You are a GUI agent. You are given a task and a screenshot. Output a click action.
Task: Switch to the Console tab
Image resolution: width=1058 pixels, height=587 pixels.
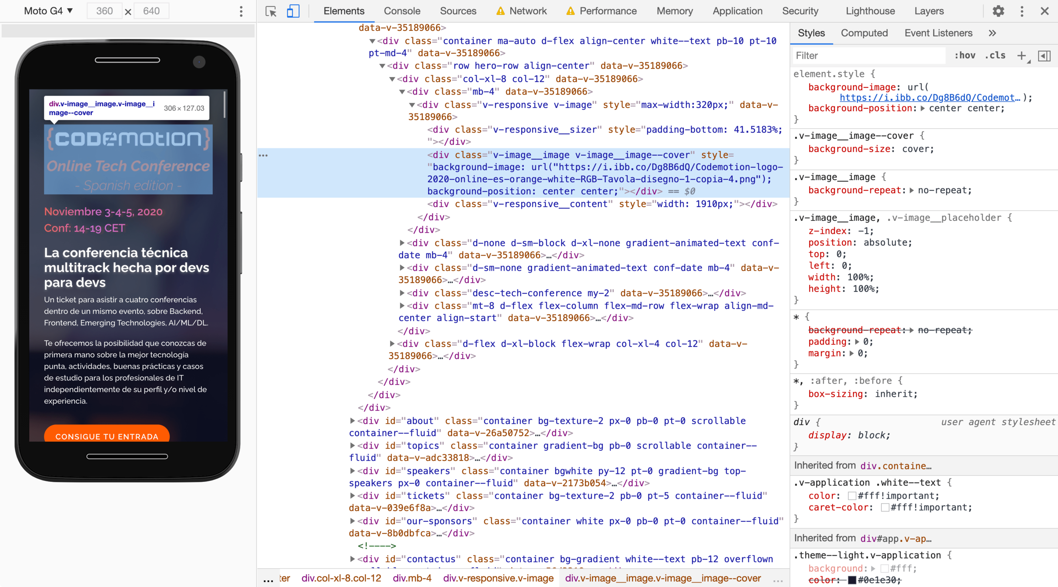coord(402,11)
